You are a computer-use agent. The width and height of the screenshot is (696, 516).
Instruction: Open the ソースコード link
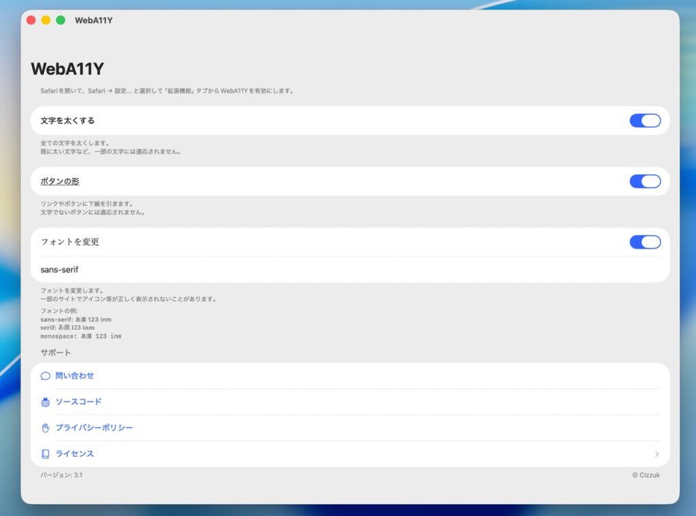[x=78, y=402]
